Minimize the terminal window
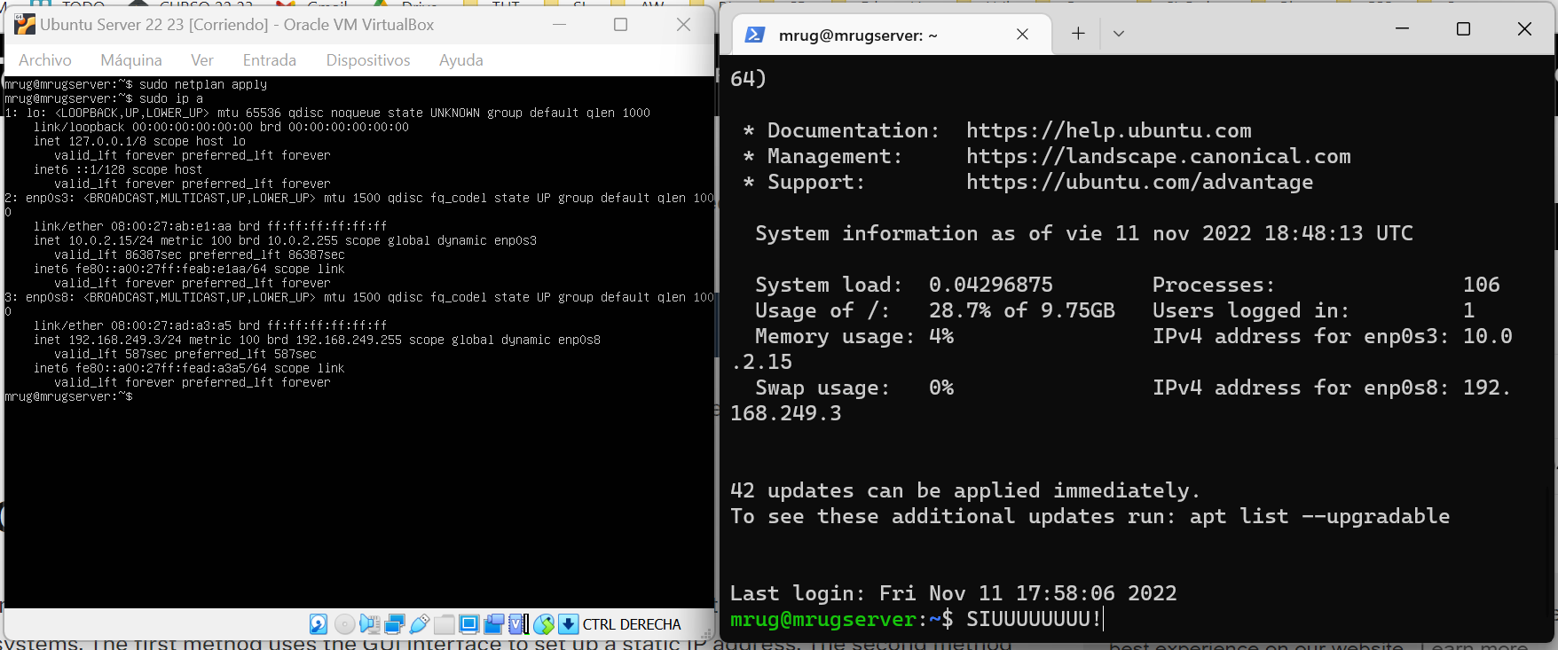Screen dimensions: 1558x650 click(1402, 28)
